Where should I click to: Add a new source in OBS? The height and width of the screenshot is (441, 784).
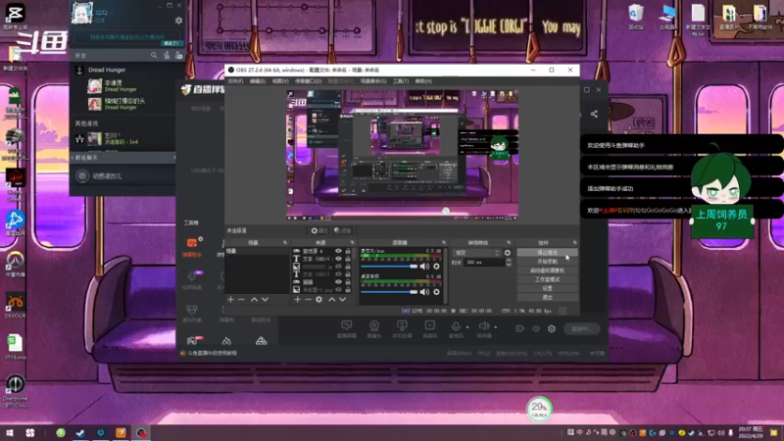point(298,300)
